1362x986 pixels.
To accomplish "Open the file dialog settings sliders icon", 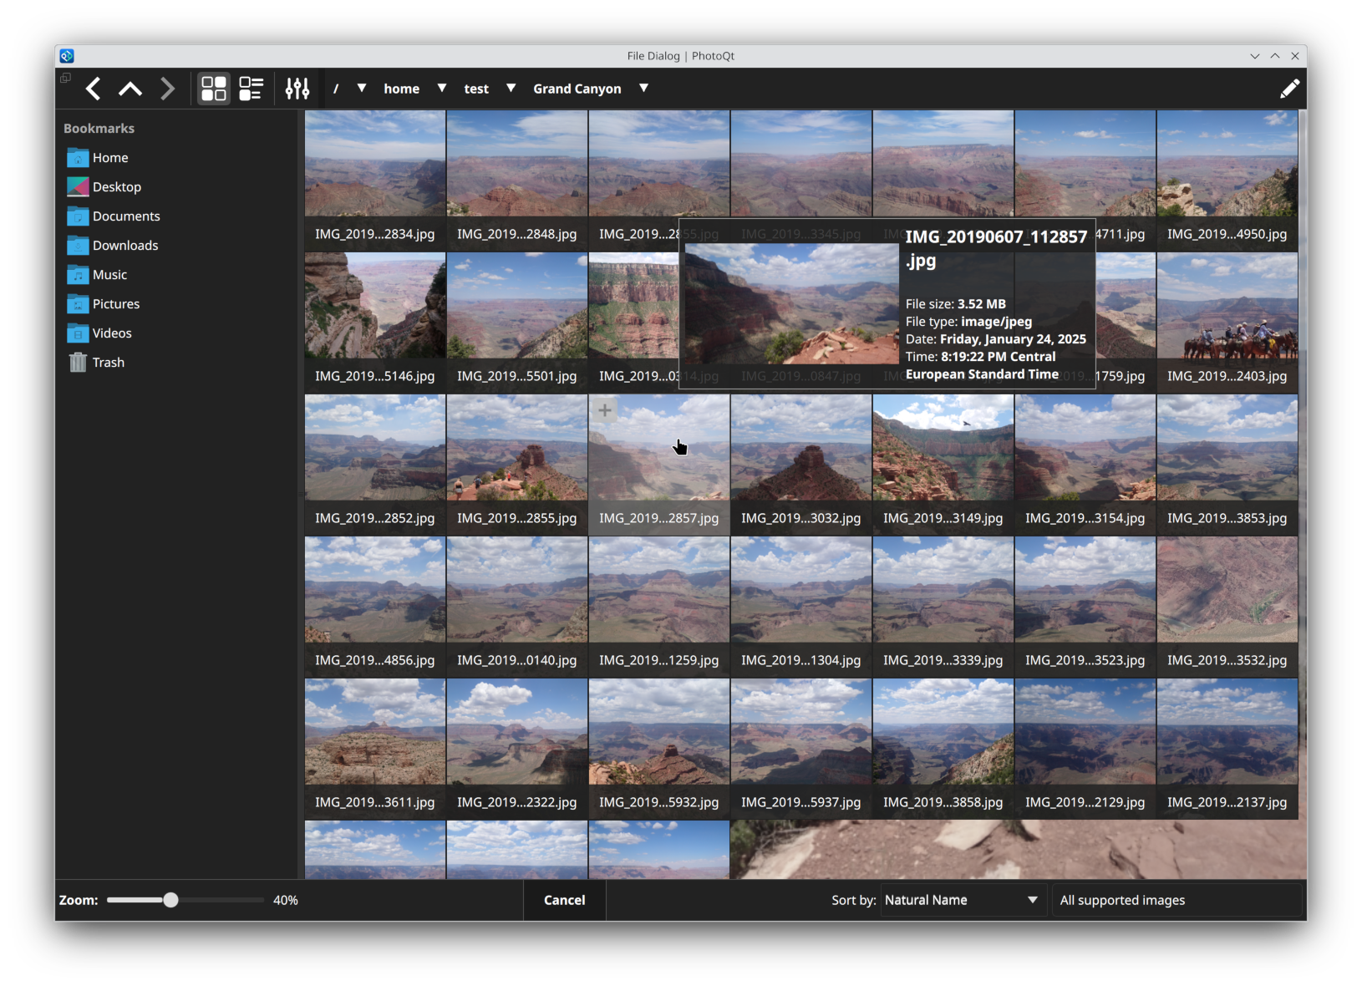I will pos(297,89).
